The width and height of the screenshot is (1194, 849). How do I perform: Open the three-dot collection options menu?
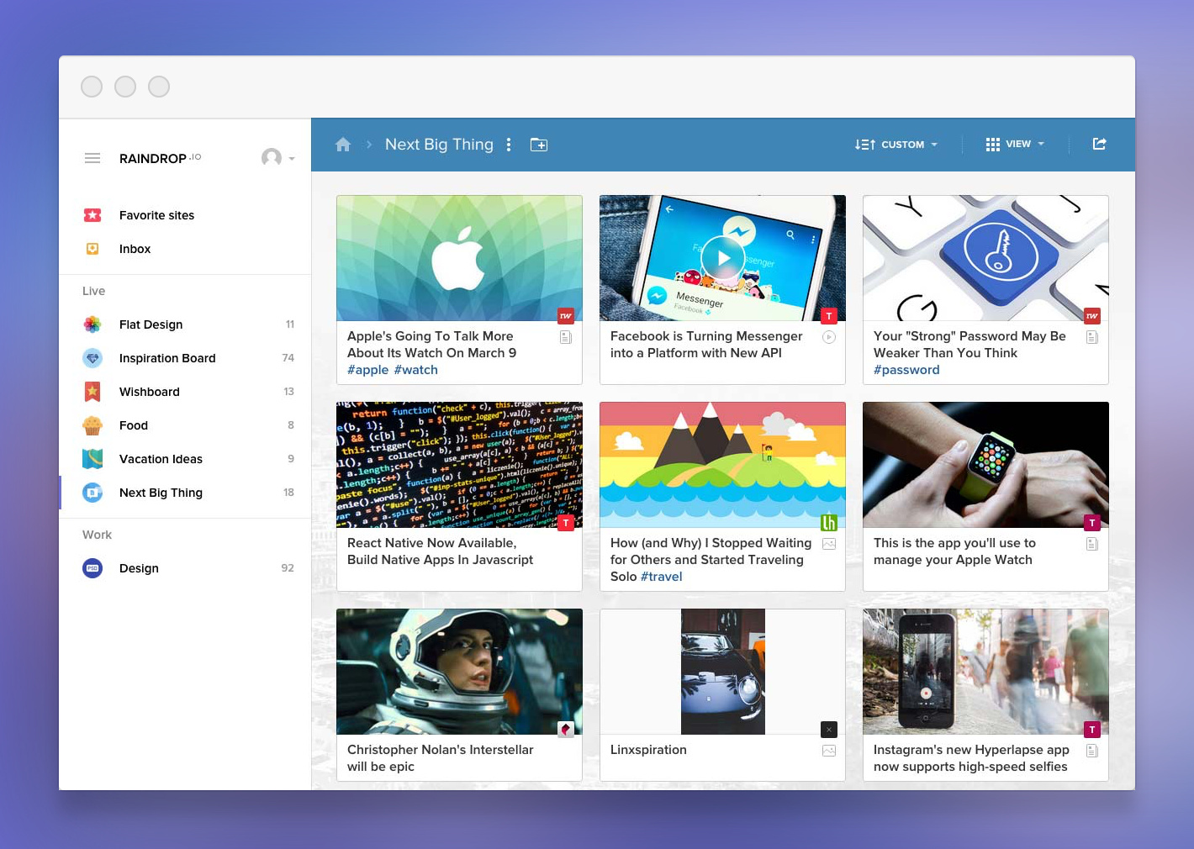pyautogui.click(x=509, y=145)
